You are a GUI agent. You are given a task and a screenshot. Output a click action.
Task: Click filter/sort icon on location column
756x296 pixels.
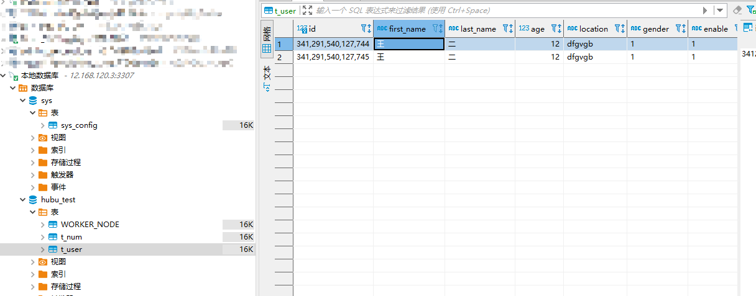point(619,29)
